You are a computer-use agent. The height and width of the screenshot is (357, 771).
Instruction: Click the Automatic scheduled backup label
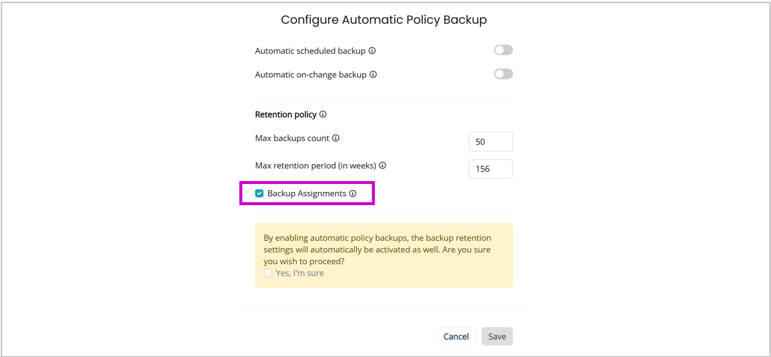click(x=310, y=51)
